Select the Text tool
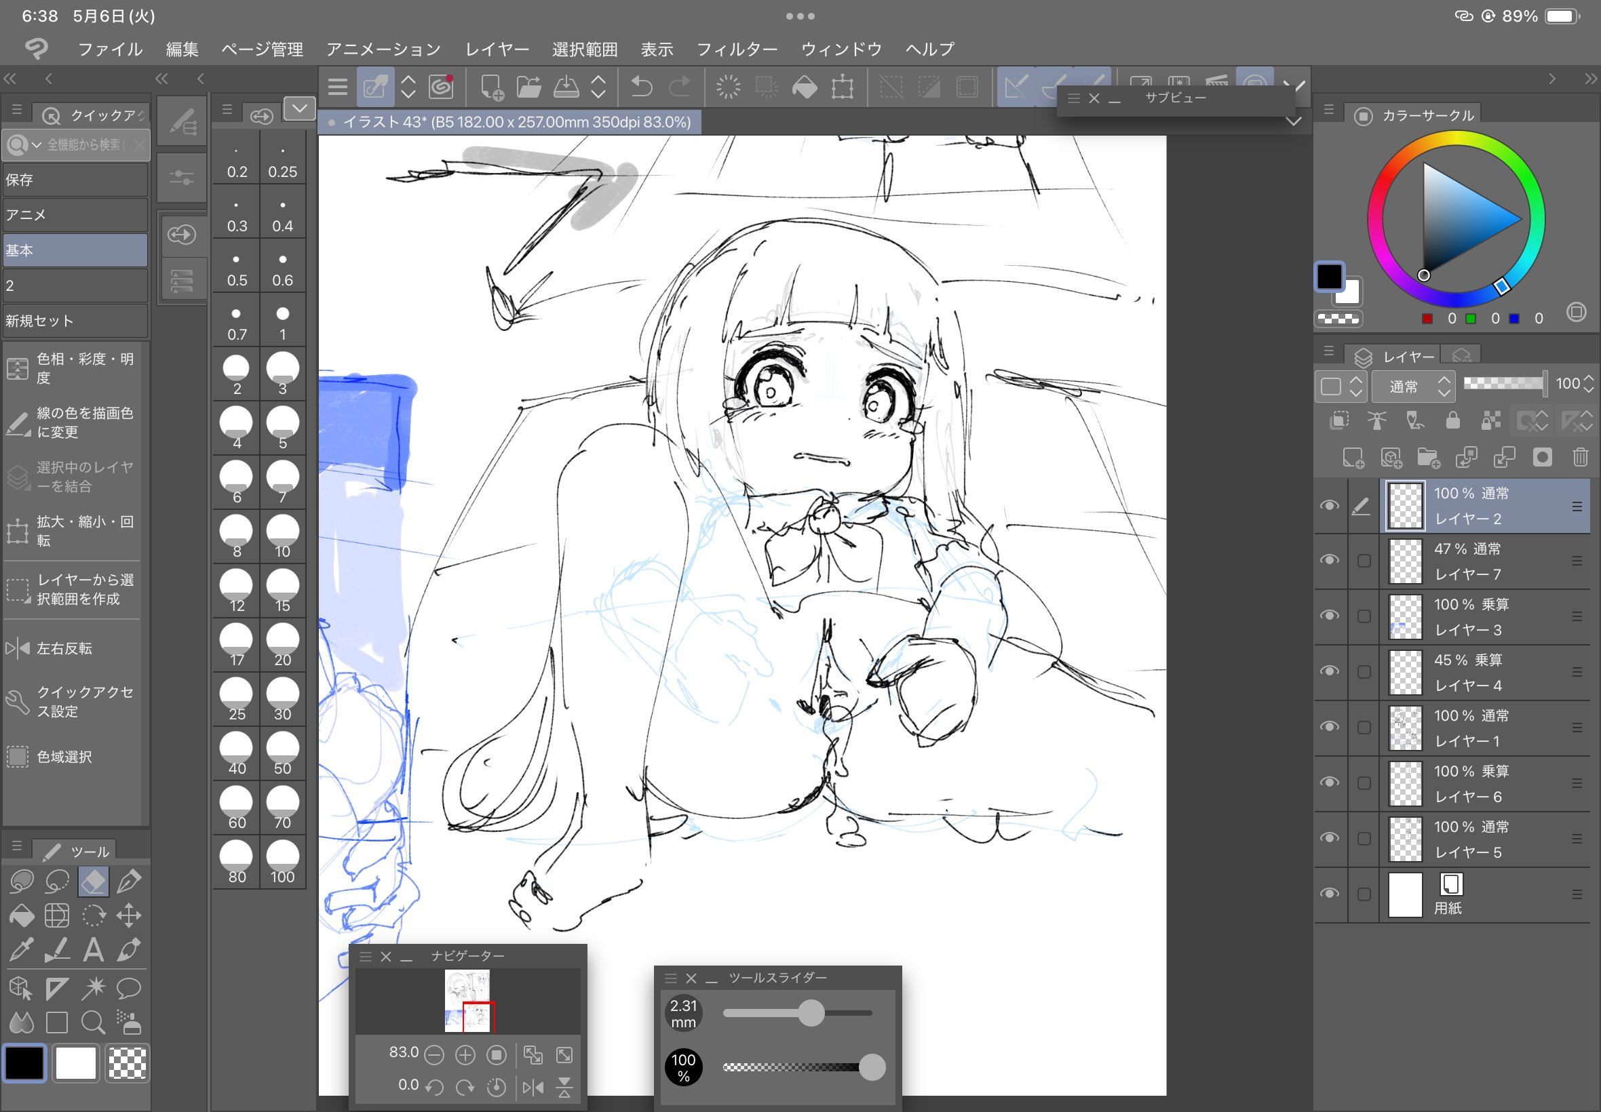Image resolution: width=1601 pixels, height=1112 pixels. click(x=94, y=950)
